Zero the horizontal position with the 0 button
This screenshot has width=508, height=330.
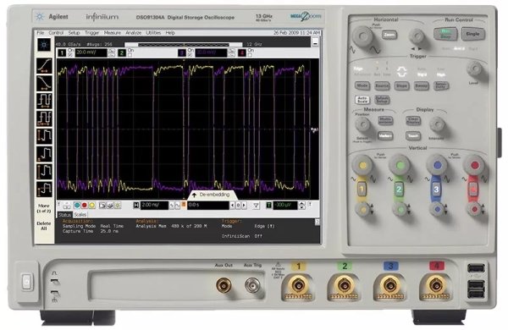tap(238, 206)
